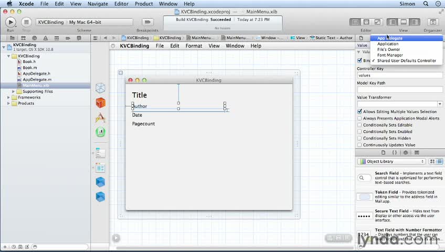
Task: Toggle the Bind to checkbox
Action: tap(359, 60)
